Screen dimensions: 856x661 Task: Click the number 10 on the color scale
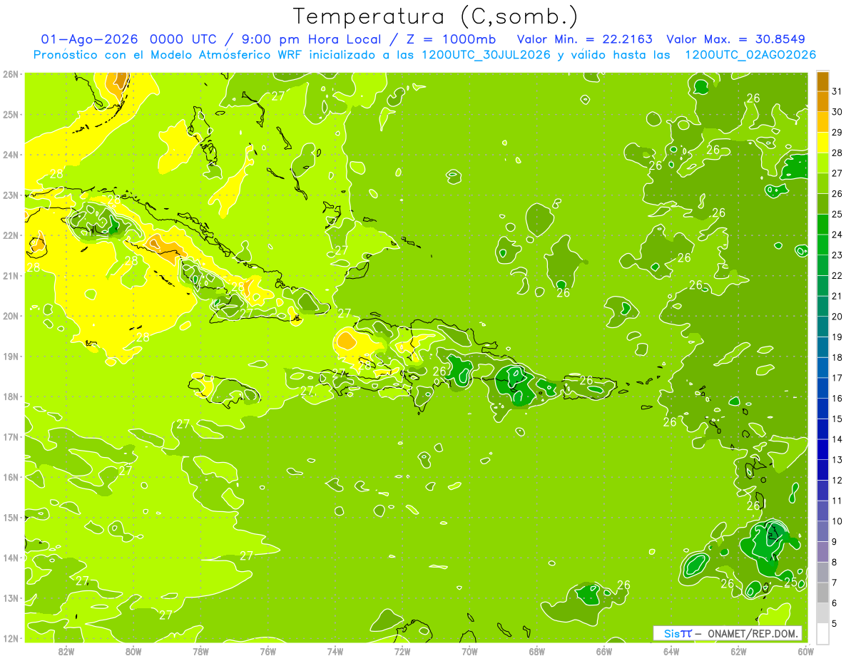point(837,521)
